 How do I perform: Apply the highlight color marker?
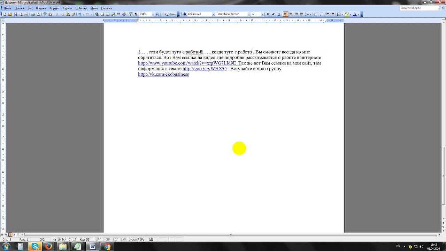347,14
